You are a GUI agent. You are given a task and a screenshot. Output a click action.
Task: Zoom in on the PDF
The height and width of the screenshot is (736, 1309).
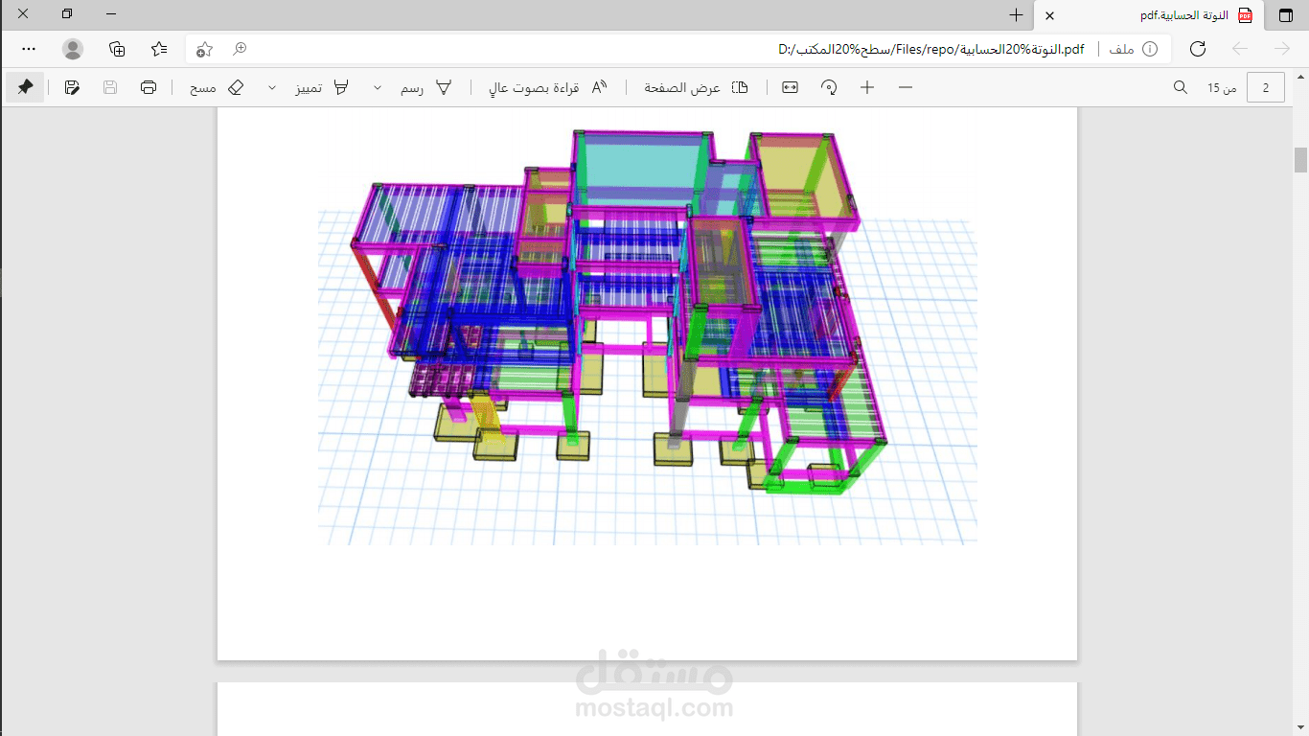tap(867, 87)
